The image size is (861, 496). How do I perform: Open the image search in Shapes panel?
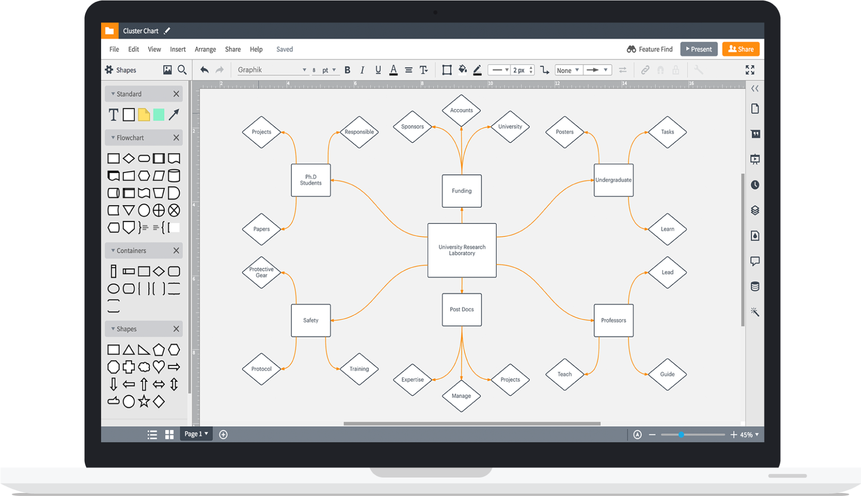(x=182, y=70)
